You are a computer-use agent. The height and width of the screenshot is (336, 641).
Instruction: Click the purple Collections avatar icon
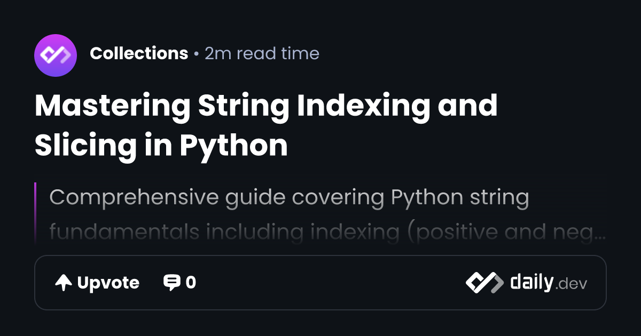click(x=56, y=55)
